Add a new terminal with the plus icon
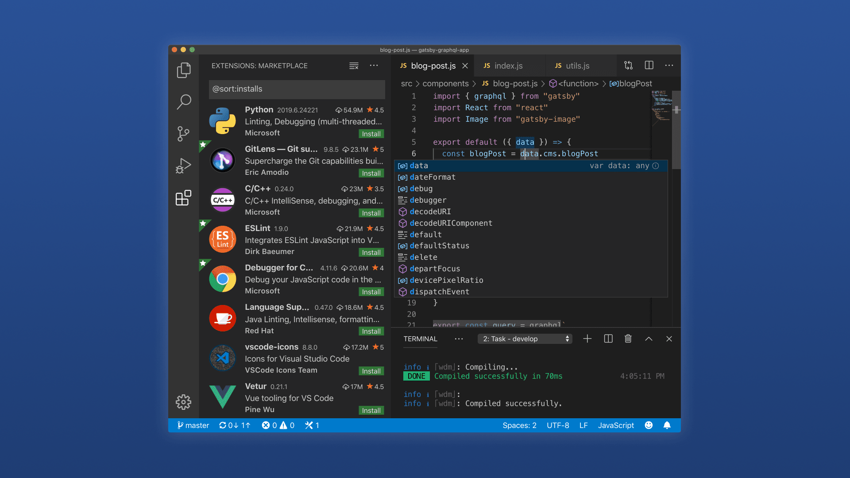 click(x=587, y=339)
